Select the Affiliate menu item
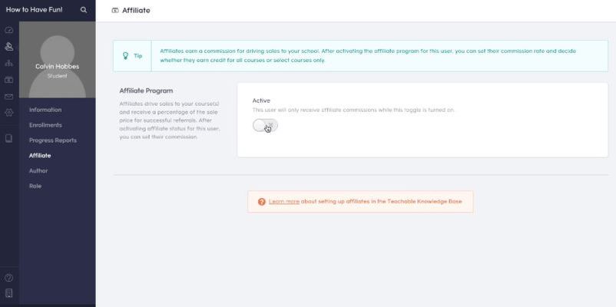Viewport: 616px width, 307px height. (x=40, y=156)
